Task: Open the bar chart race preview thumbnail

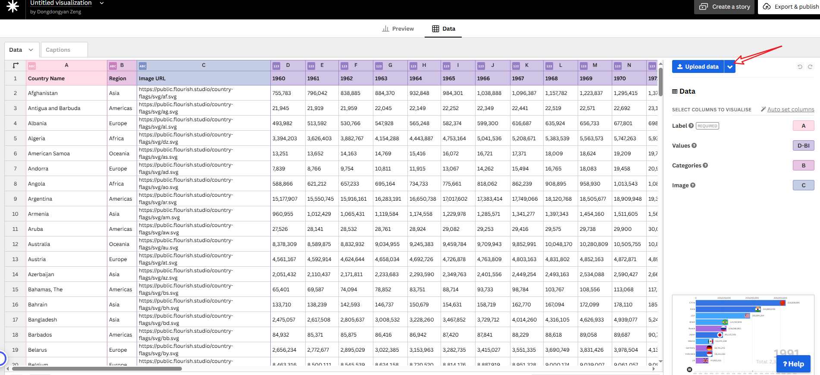Action: click(743, 334)
